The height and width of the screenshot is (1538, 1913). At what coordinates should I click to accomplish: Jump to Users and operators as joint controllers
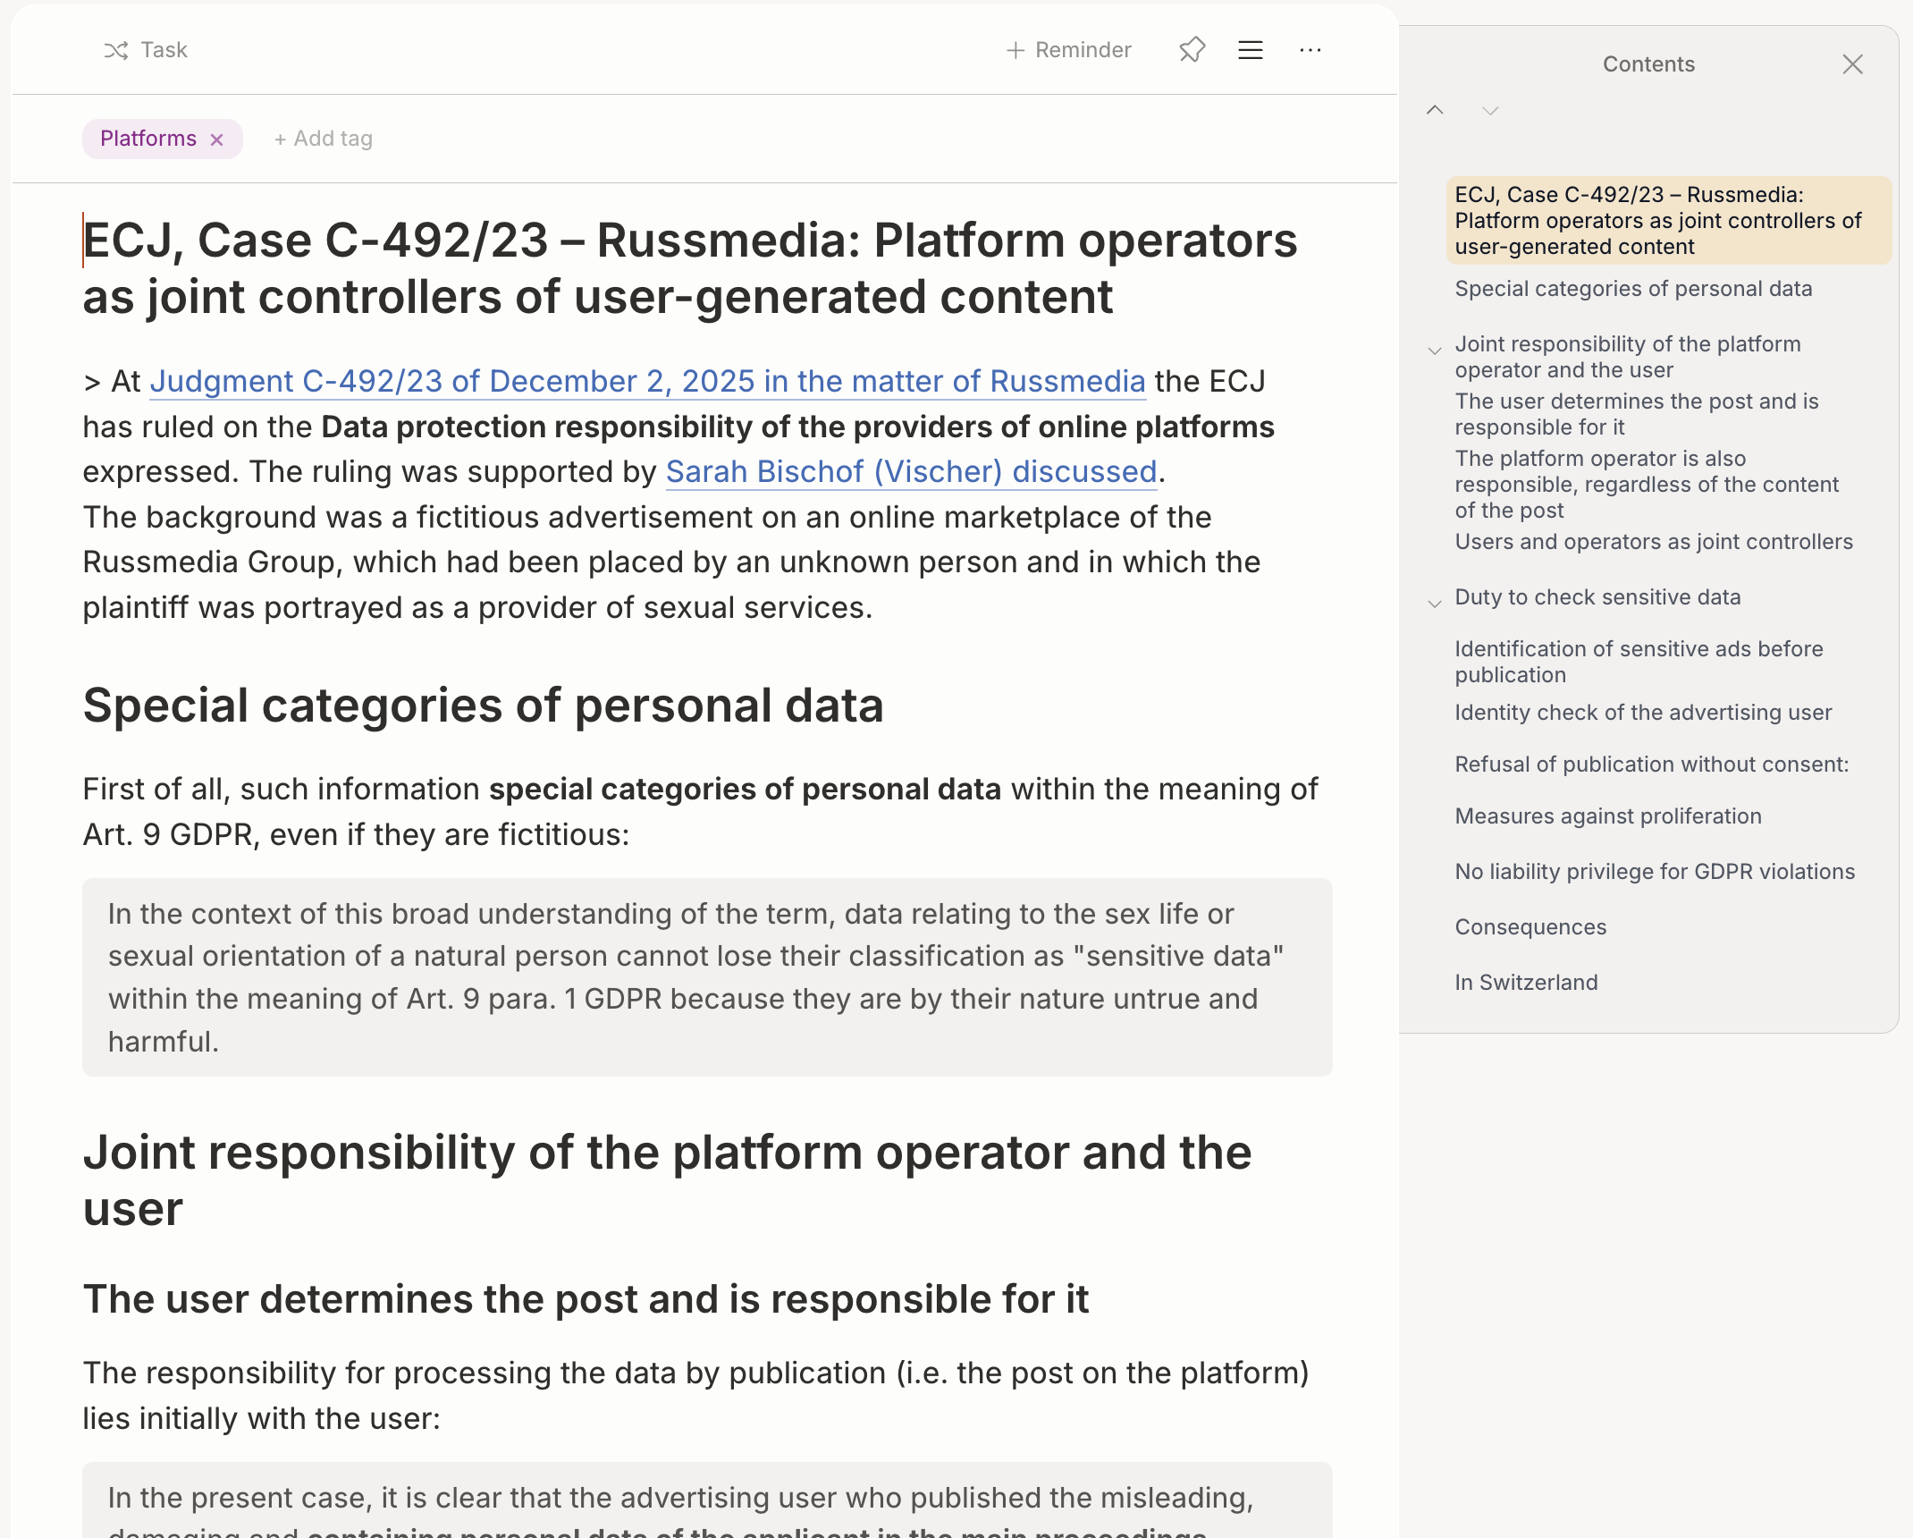1654,542
